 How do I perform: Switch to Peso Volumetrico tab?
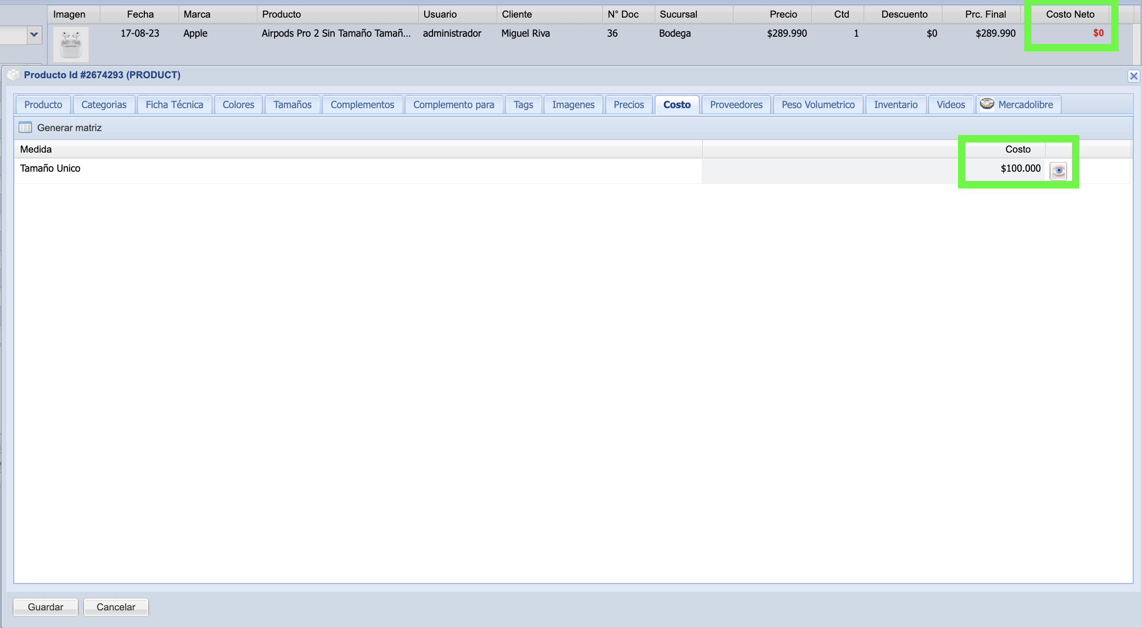818,105
